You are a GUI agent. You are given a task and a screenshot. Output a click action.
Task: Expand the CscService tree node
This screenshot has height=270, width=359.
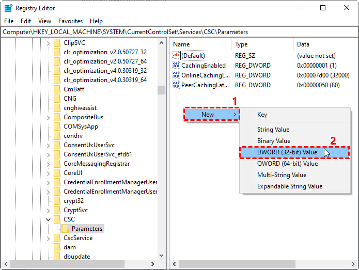pyautogui.click(x=48, y=238)
